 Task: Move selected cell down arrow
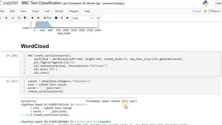(x=38, y=18)
